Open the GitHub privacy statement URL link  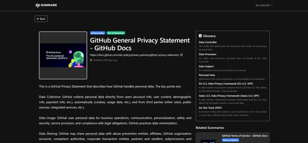tap(134, 55)
